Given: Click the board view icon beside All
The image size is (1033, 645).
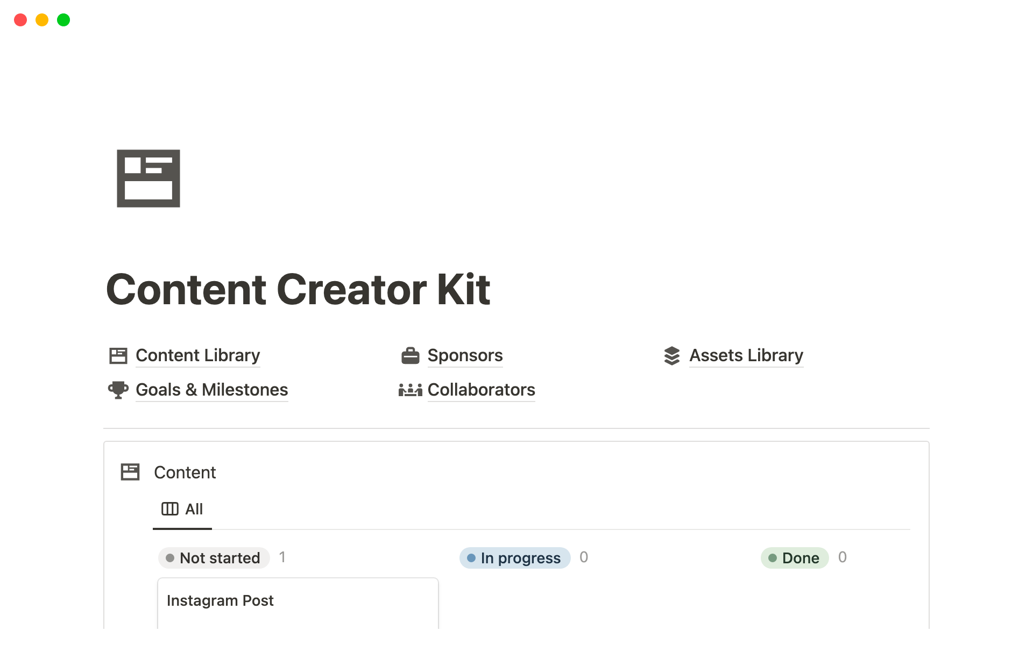Looking at the screenshot, I should click(x=170, y=509).
